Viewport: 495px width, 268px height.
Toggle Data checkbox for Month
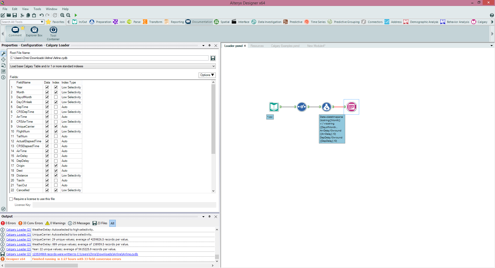pyautogui.click(x=47, y=92)
